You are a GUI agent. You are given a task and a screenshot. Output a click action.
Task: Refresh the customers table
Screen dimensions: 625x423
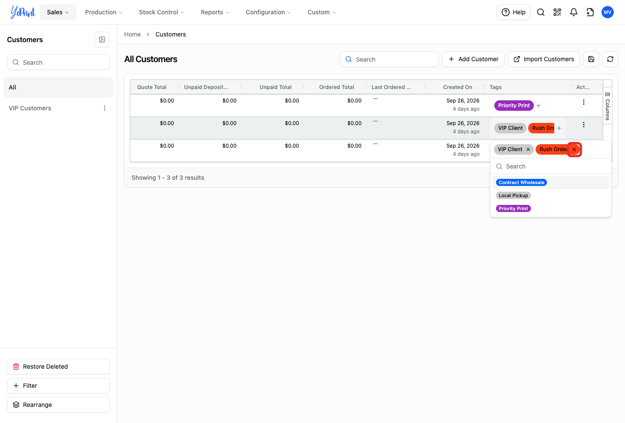tap(610, 59)
